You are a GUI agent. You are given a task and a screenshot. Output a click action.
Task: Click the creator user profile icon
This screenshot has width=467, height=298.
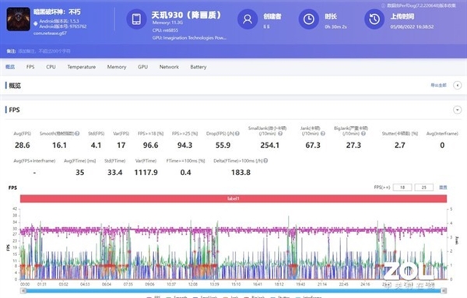pyautogui.click(x=248, y=19)
